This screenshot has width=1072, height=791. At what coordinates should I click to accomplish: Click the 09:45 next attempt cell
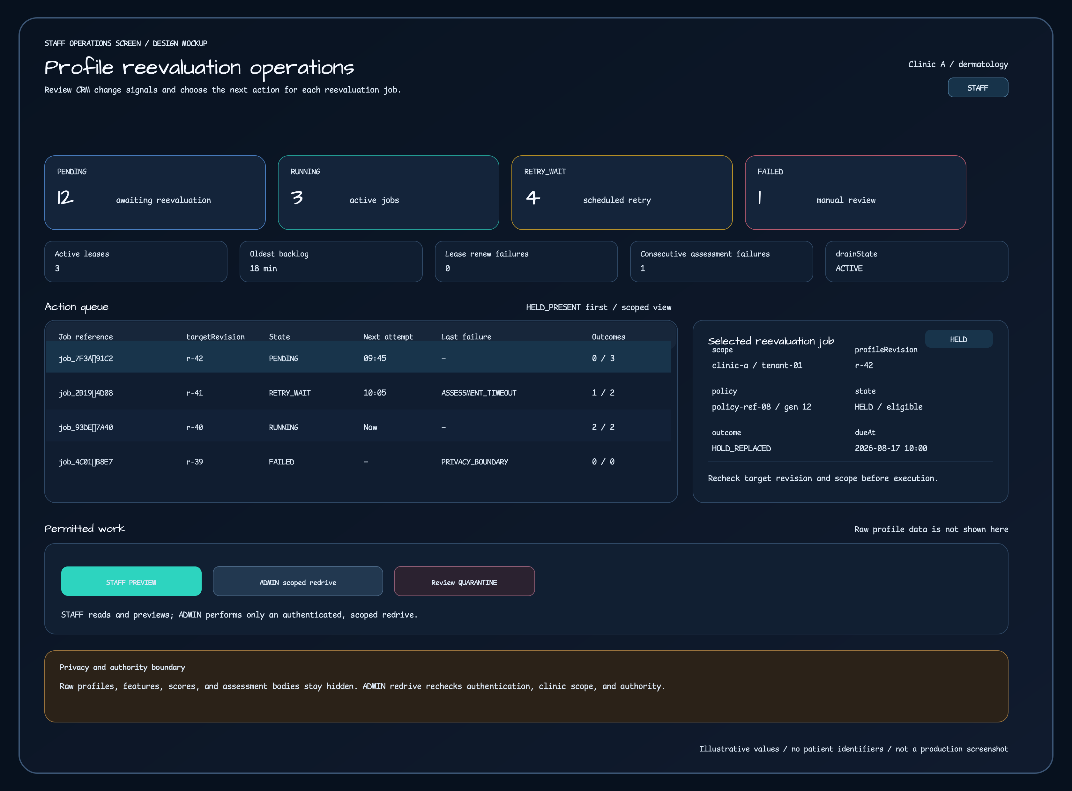coord(375,358)
